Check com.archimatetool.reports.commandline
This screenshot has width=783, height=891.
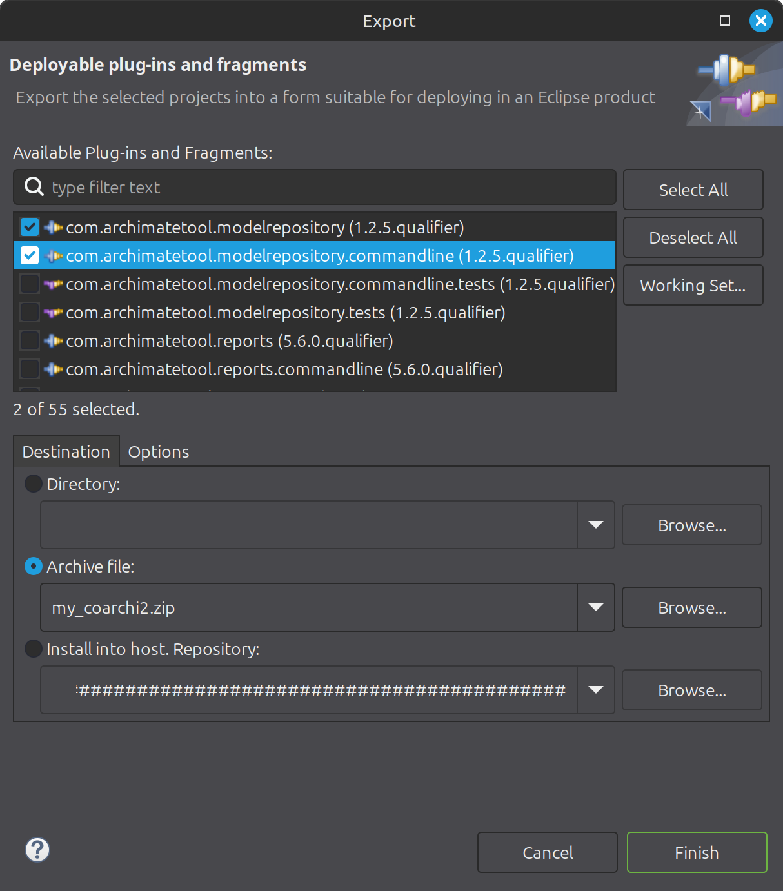(30, 369)
